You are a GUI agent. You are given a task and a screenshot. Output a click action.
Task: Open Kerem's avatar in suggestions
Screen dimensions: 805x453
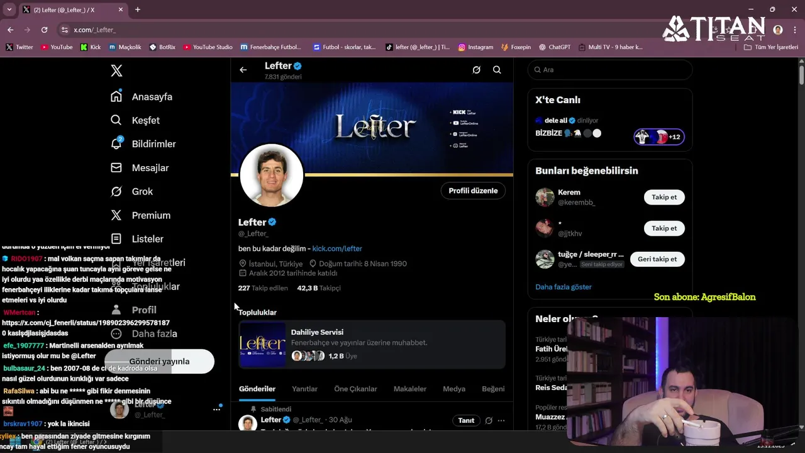[x=545, y=197]
